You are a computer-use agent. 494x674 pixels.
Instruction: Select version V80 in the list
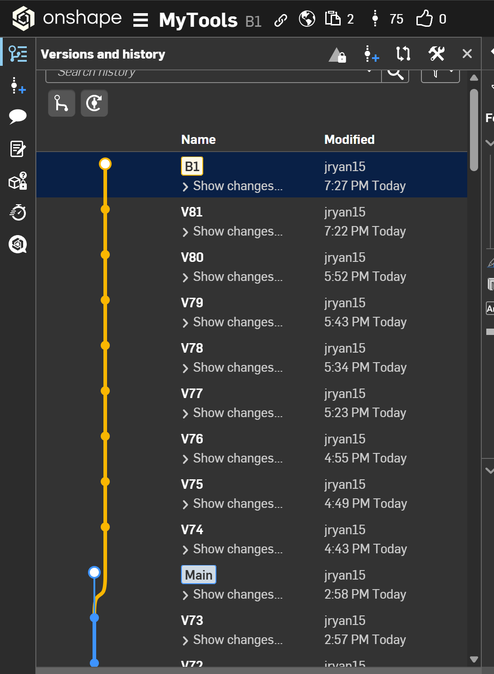click(192, 257)
